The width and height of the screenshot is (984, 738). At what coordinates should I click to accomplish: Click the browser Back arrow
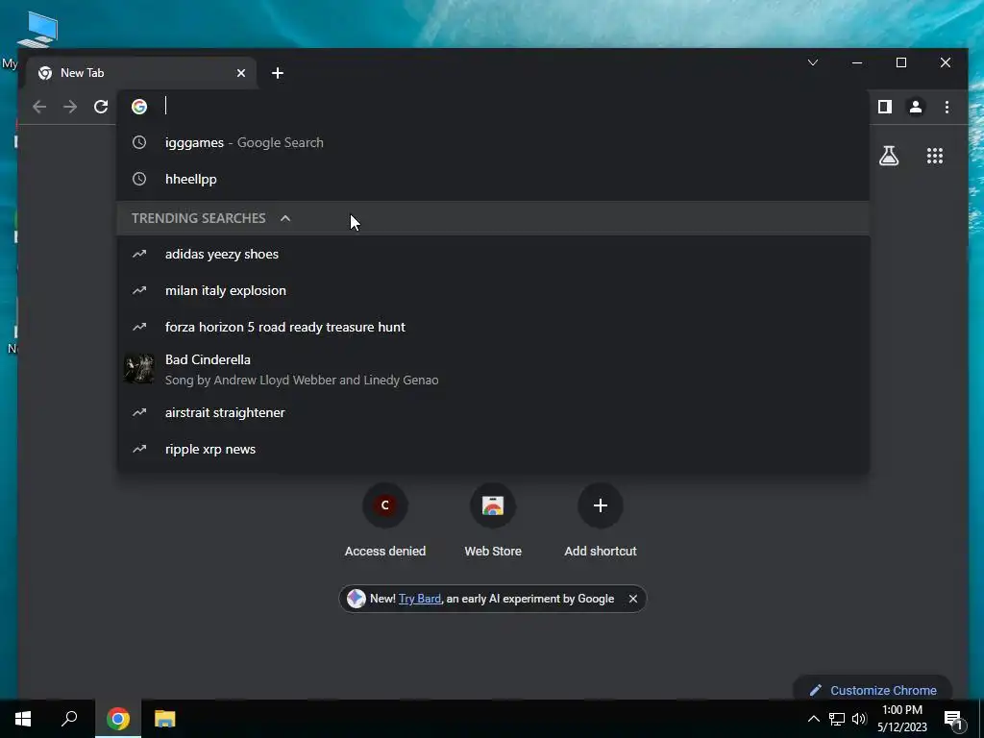[x=39, y=107]
